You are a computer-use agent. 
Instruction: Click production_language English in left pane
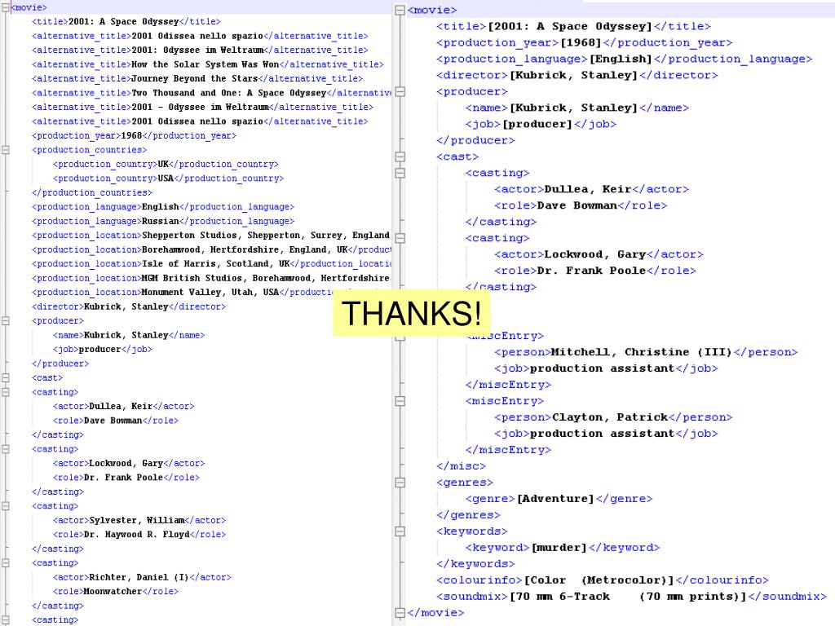click(x=163, y=207)
